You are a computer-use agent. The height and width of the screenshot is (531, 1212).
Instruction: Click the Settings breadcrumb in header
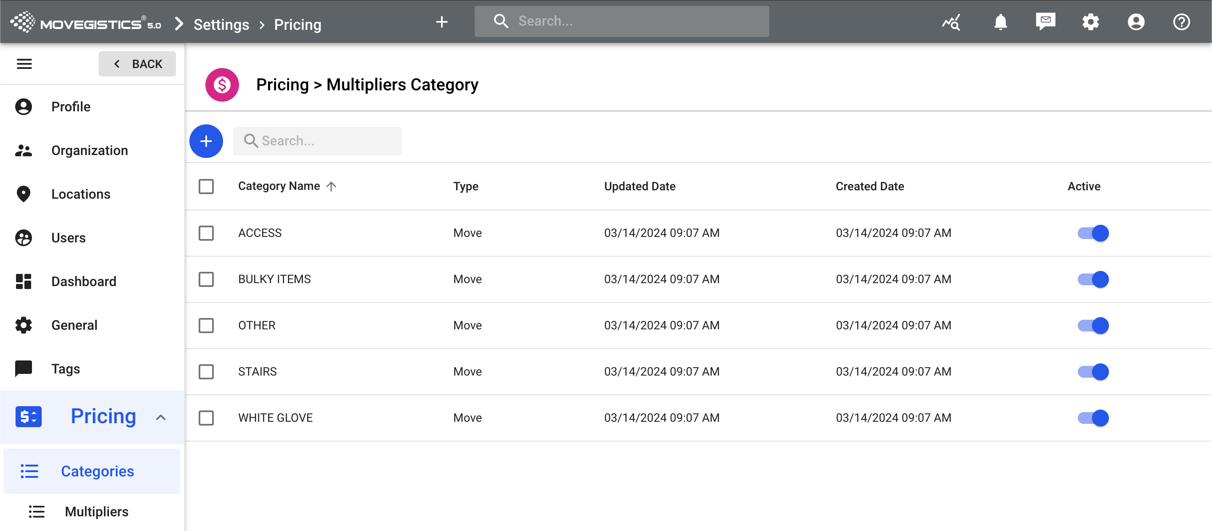pos(221,24)
